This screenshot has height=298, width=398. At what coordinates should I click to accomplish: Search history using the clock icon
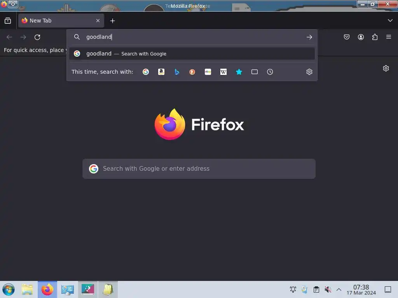270,72
